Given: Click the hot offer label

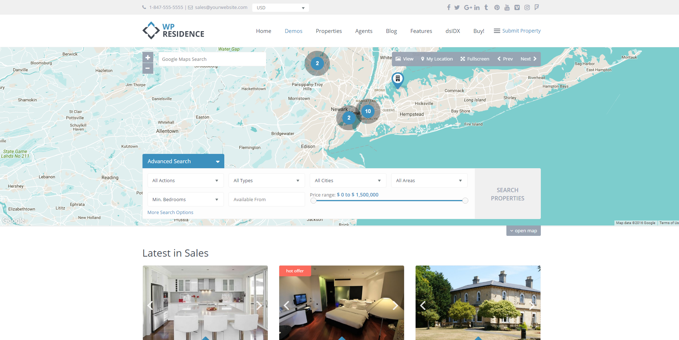Looking at the screenshot, I should (295, 271).
